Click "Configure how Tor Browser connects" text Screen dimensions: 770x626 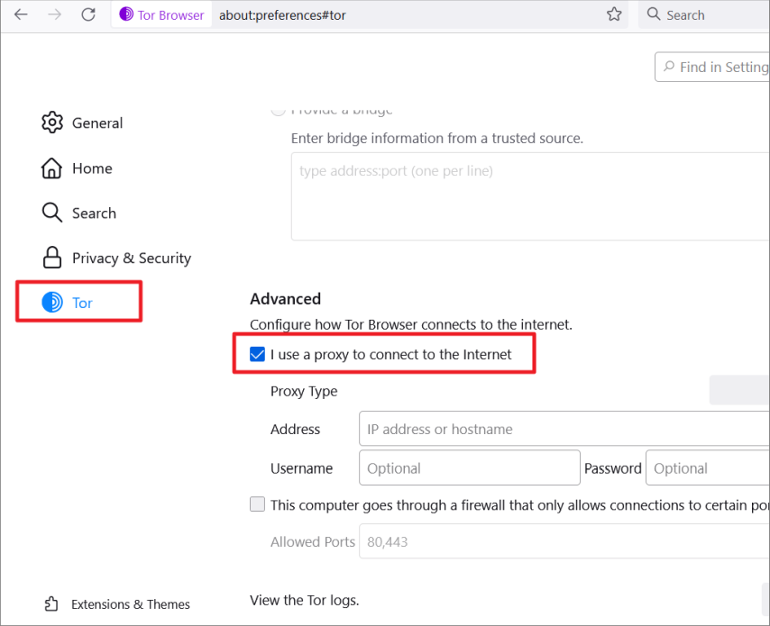coord(411,324)
